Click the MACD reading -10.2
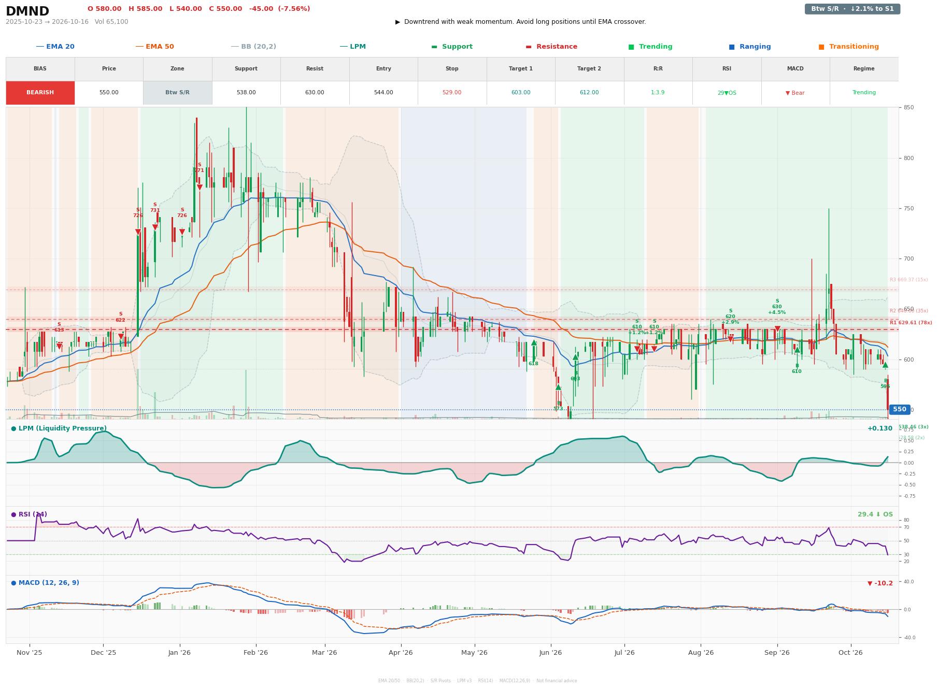The height and width of the screenshot is (689, 938). pos(880,583)
